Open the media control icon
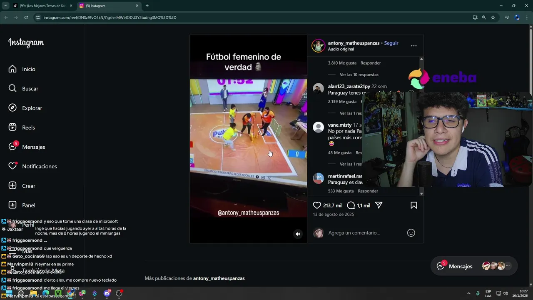533x300 pixels. pyautogui.click(x=507, y=17)
